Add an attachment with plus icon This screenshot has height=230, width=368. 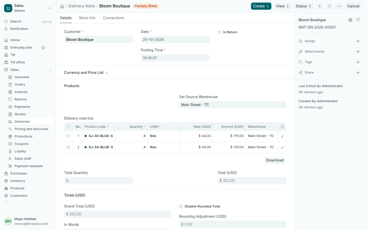coord(358,52)
